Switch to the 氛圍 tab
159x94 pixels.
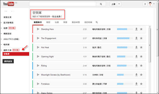tap(57, 22)
